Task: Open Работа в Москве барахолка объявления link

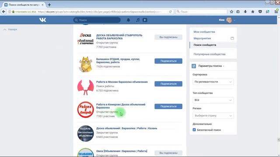Action: (122, 82)
